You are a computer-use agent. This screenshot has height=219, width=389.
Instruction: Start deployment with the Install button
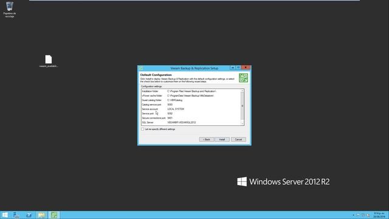[x=222, y=139]
